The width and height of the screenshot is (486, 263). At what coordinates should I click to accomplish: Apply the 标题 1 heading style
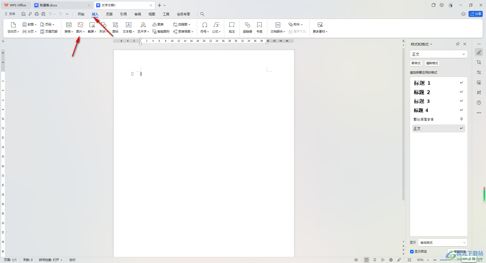point(438,83)
